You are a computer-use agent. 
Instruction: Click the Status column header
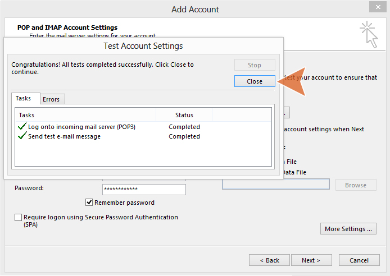point(184,115)
